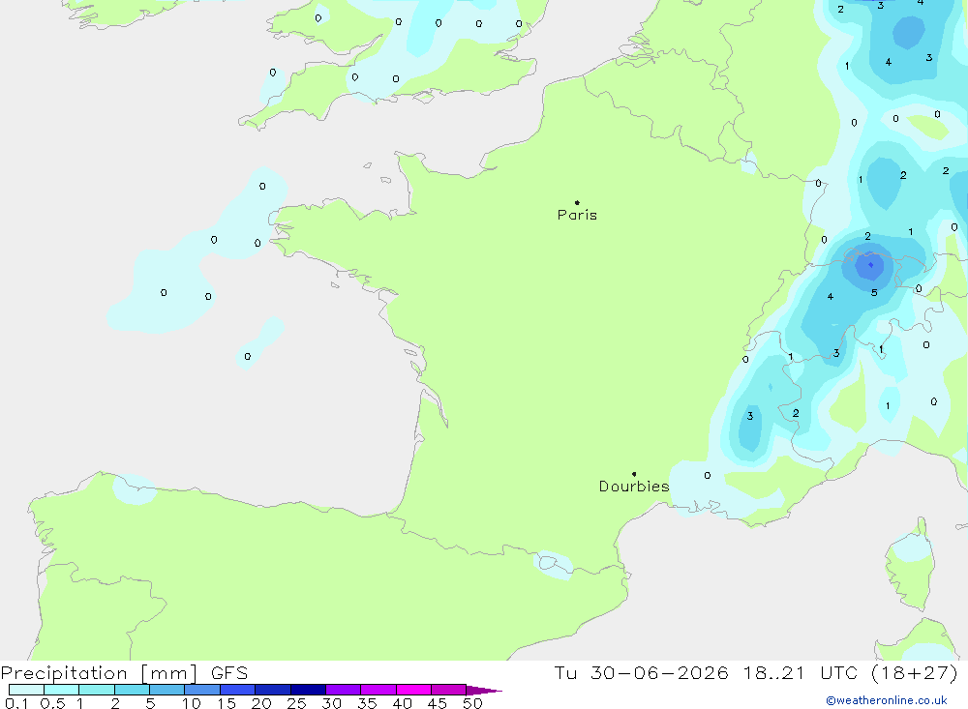The width and height of the screenshot is (968, 709).
Task: Click the 'Precipitation [mm]' title text
Action: (x=99, y=673)
